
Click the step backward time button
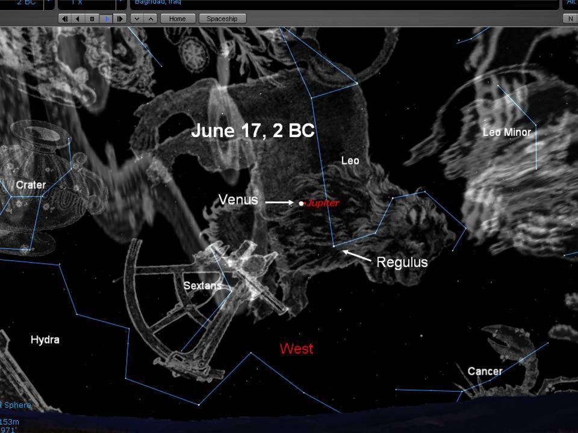click(x=64, y=19)
